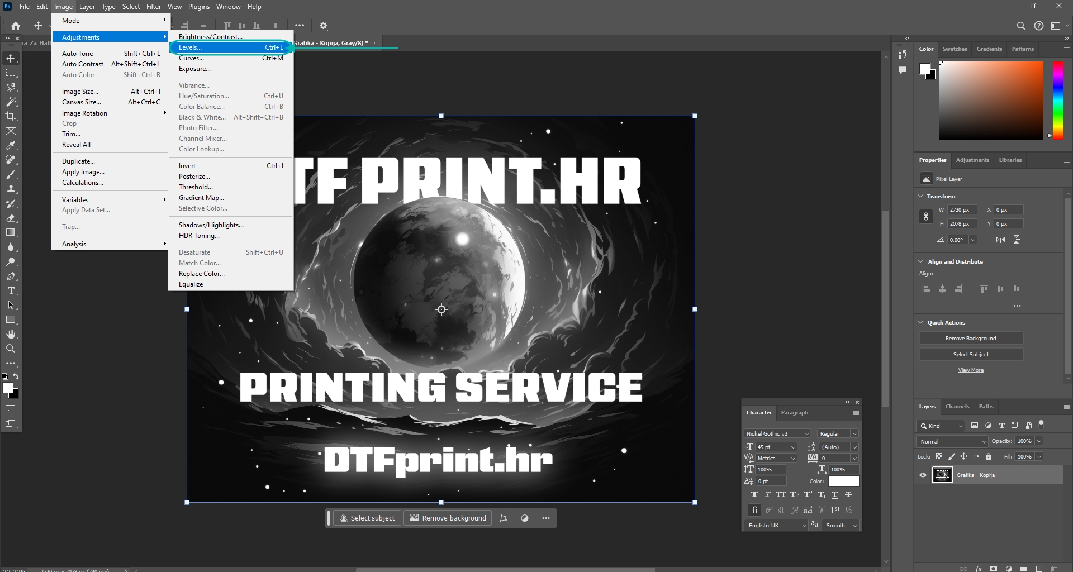Open Image Size... from Image menu

click(111, 92)
